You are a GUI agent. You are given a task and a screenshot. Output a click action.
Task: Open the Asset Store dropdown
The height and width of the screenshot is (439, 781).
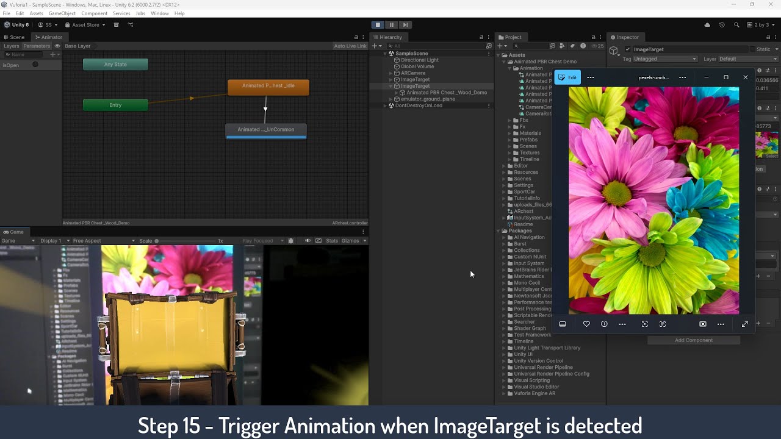(85, 25)
